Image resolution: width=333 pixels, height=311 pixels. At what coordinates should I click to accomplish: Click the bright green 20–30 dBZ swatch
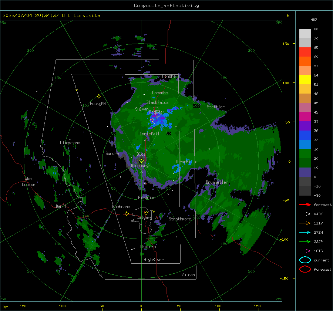tap(305, 154)
